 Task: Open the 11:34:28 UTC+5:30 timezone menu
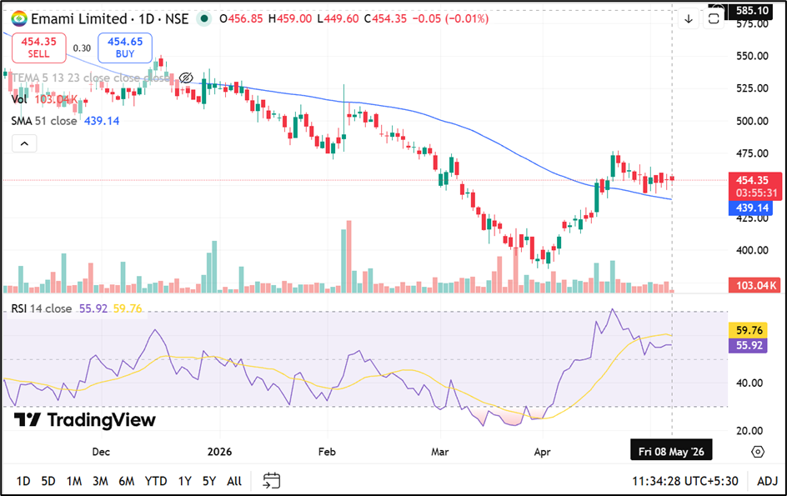pyautogui.click(x=684, y=481)
